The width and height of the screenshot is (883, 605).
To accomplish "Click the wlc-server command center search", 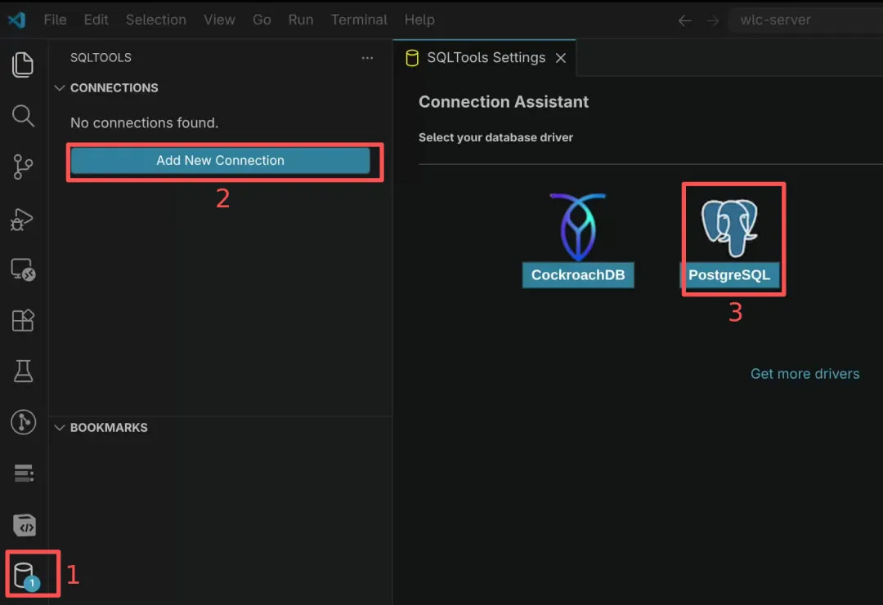I will [805, 20].
